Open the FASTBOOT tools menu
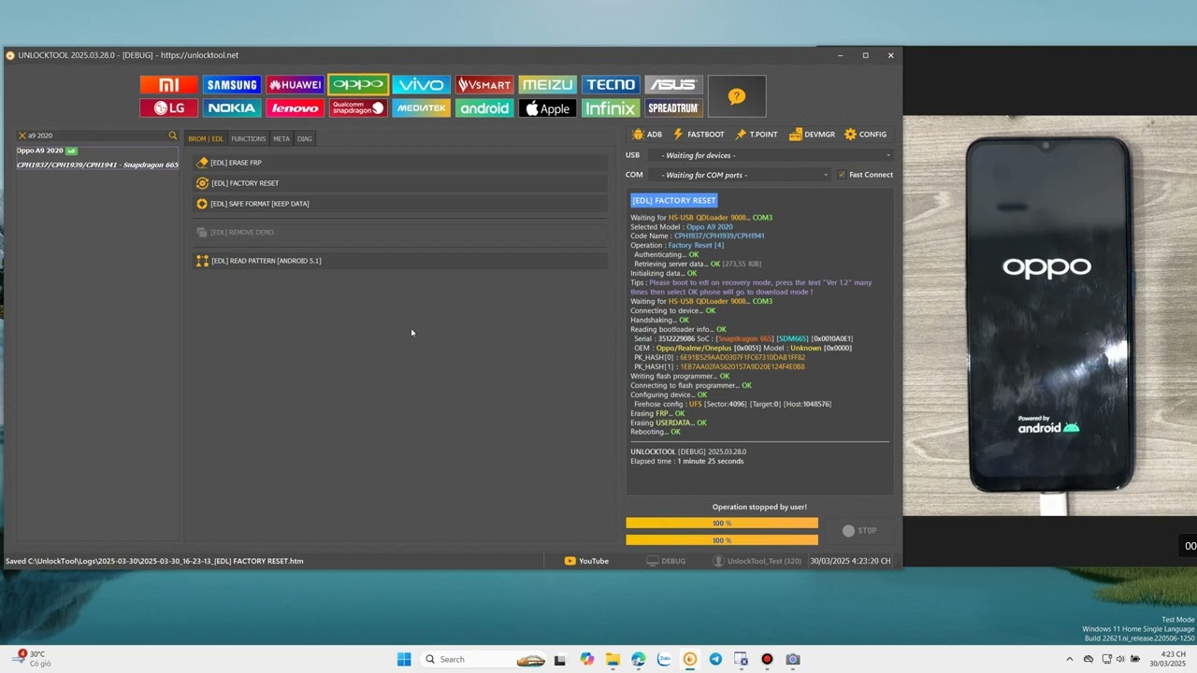 click(699, 135)
